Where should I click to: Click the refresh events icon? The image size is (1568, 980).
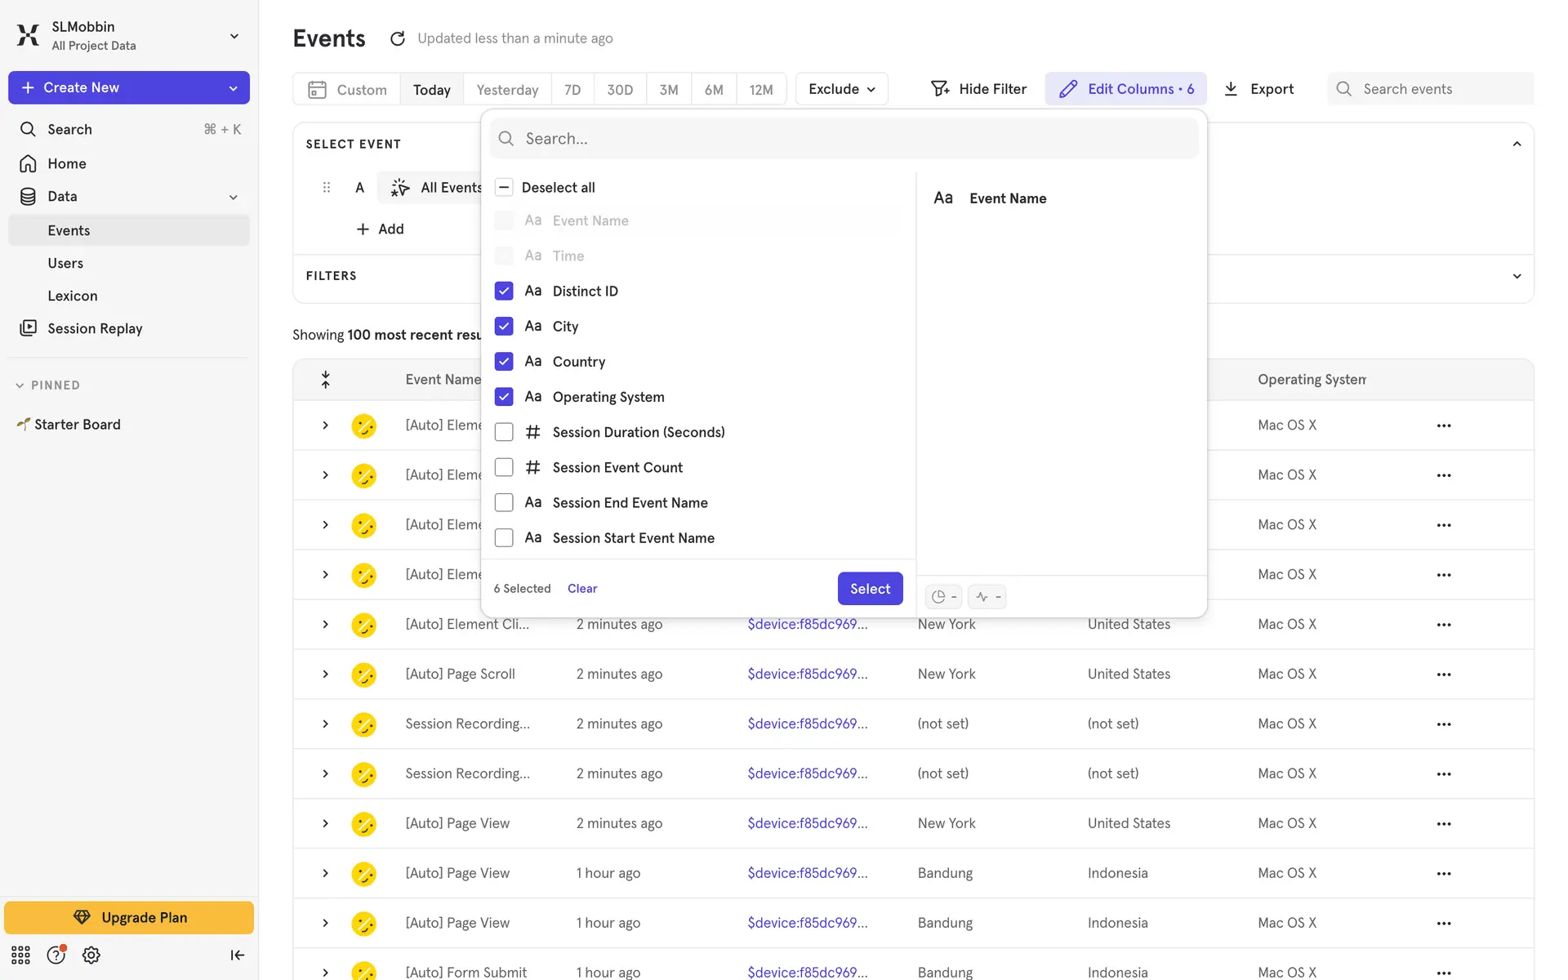[398, 38]
